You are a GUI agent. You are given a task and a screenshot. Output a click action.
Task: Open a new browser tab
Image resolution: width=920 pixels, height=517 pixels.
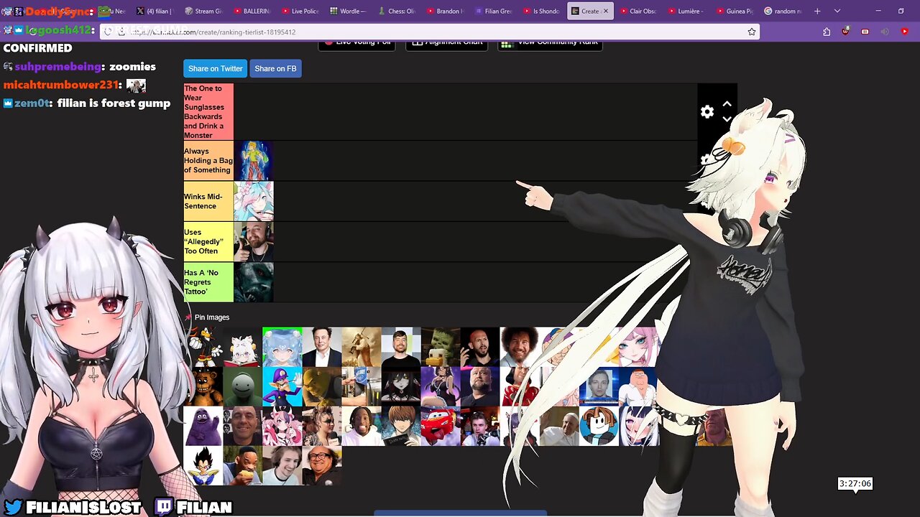click(x=817, y=11)
